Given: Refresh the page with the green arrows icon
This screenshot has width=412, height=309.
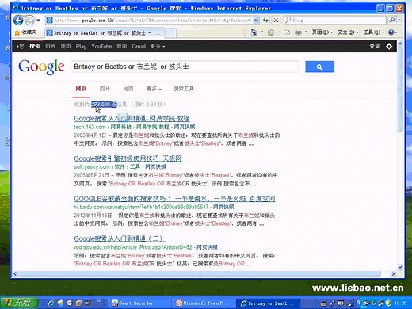Looking at the screenshot, I should pos(265,20).
